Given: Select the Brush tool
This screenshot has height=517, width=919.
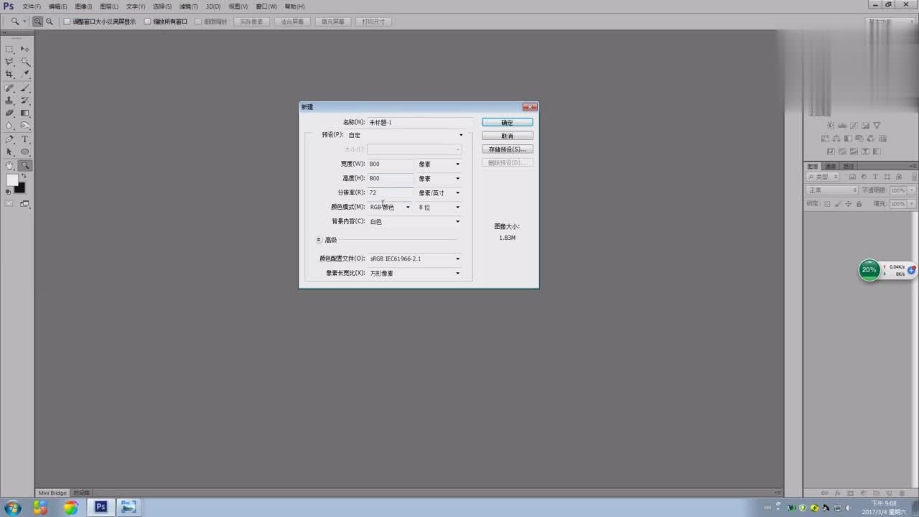Looking at the screenshot, I should [x=25, y=88].
